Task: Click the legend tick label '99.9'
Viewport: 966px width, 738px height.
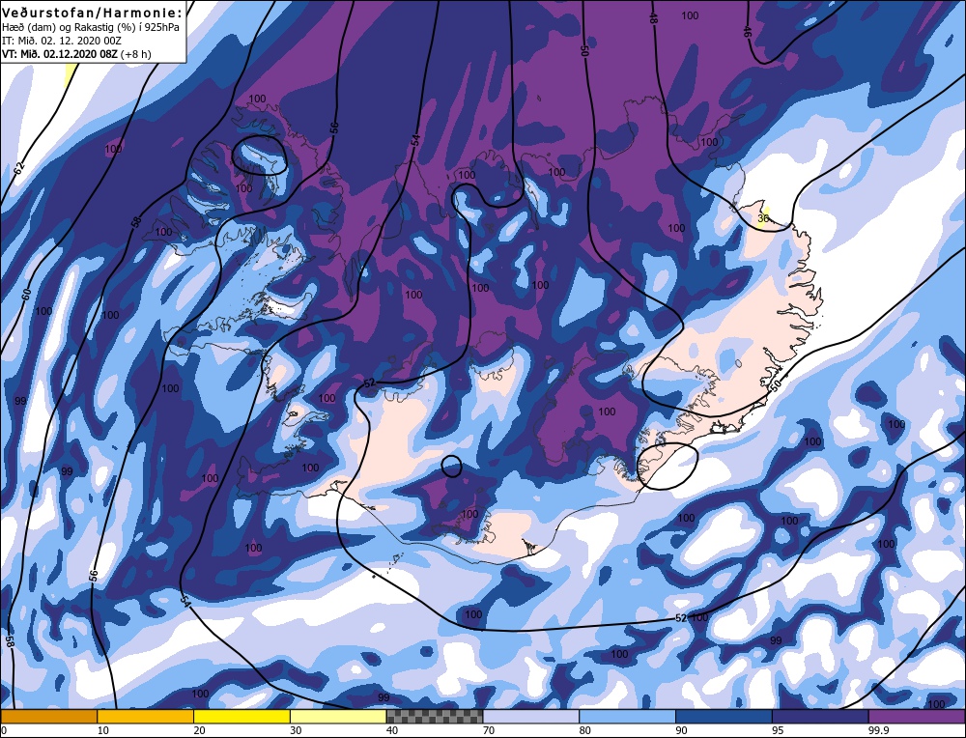Action: [x=877, y=730]
